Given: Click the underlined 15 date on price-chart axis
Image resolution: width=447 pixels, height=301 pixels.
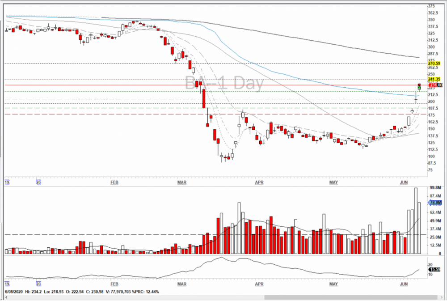Looking at the screenshot, I should coord(7,182).
